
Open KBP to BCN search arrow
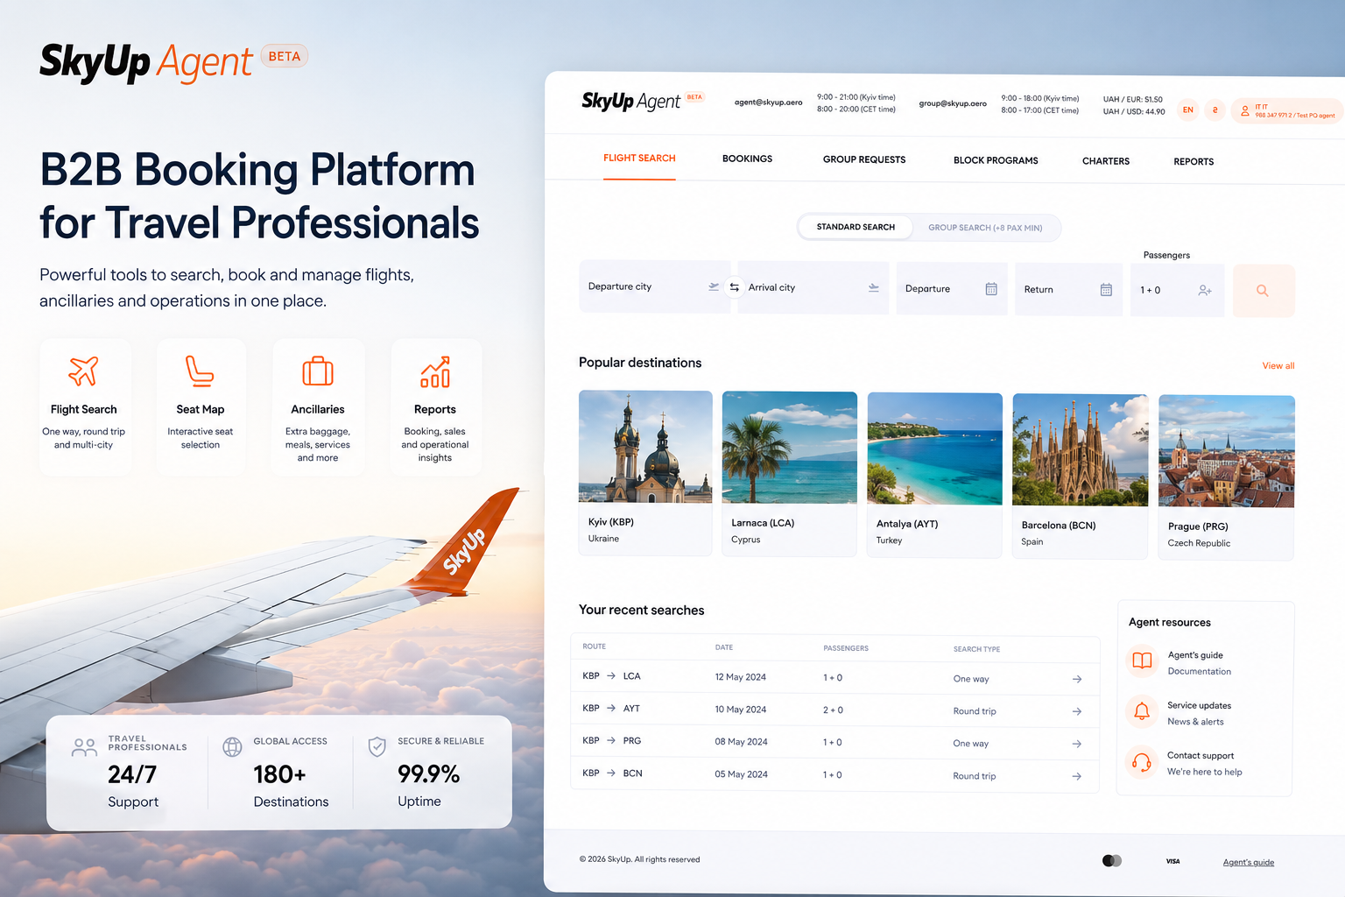(1077, 776)
